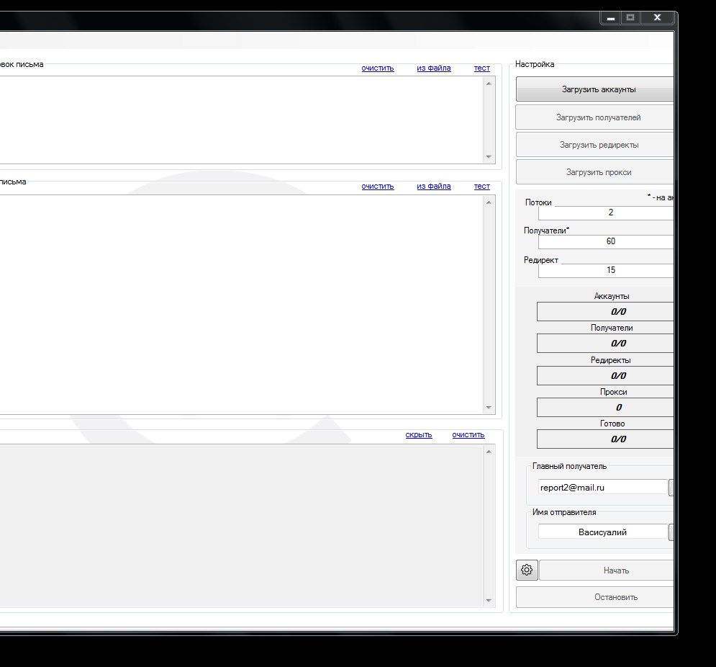The width and height of the screenshot is (716, 667).
Task: Hide the log with скрыть link
Action: click(419, 435)
